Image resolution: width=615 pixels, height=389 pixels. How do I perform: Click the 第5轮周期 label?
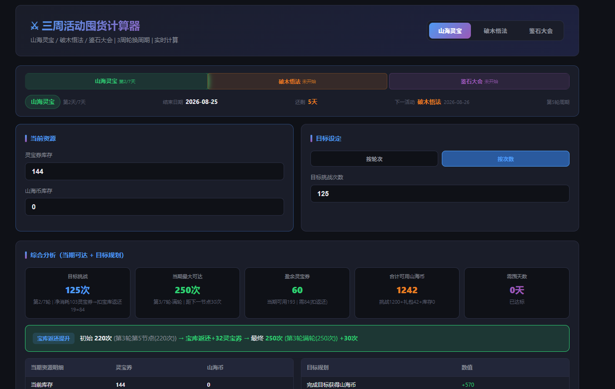pos(558,102)
